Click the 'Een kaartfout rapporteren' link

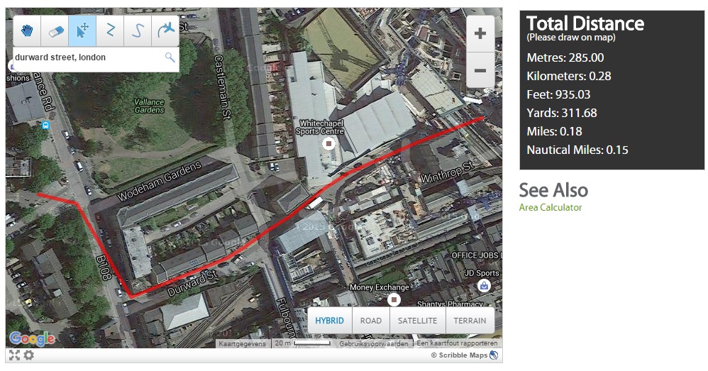tap(458, 343)
